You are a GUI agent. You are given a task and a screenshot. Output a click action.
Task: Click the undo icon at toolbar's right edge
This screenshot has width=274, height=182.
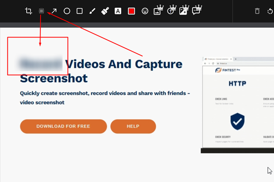(270, 11)
